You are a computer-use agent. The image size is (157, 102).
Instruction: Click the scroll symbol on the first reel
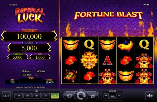pyautogui.click(x=70, y=76)
